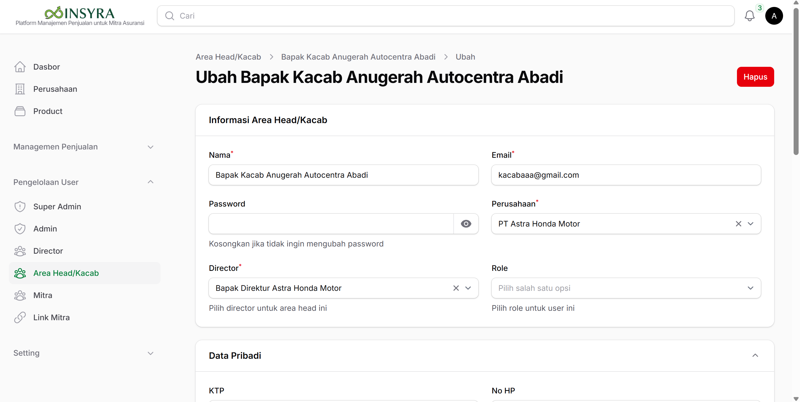Click Area Head/Kacab breadcrumb link

coord(228,57)
